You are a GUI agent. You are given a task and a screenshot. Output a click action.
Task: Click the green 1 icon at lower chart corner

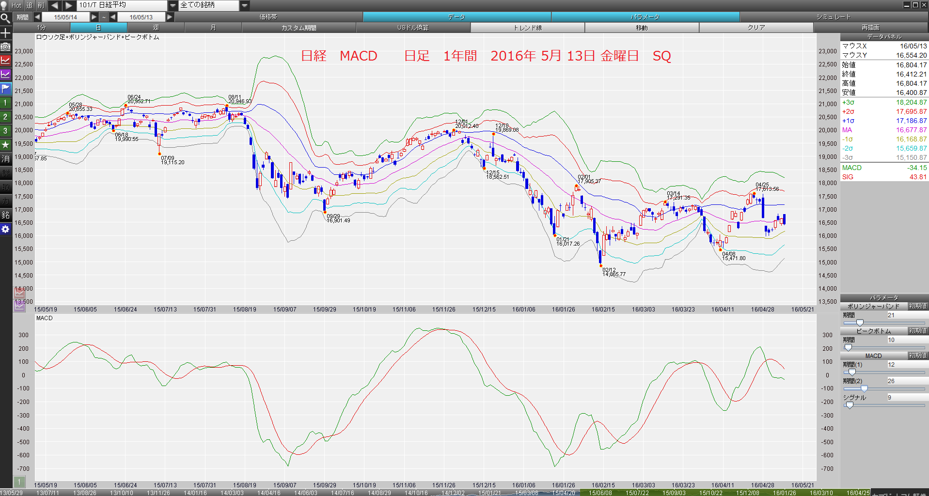pos(19,481)
